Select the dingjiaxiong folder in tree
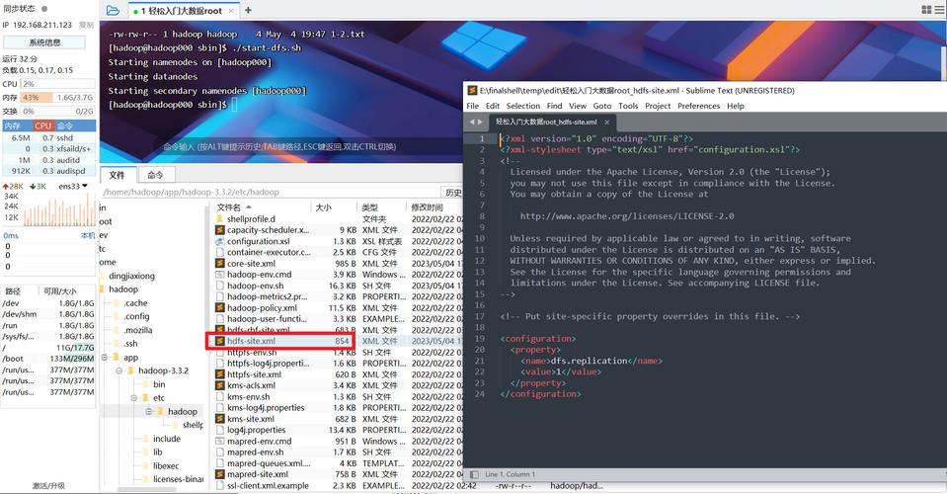This screenshot has height=494, width=947. 131,276
